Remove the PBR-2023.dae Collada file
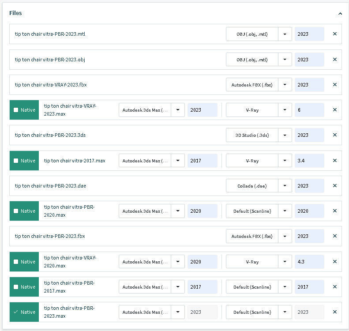This screenshot has height=331, width=349. point(334,186)
